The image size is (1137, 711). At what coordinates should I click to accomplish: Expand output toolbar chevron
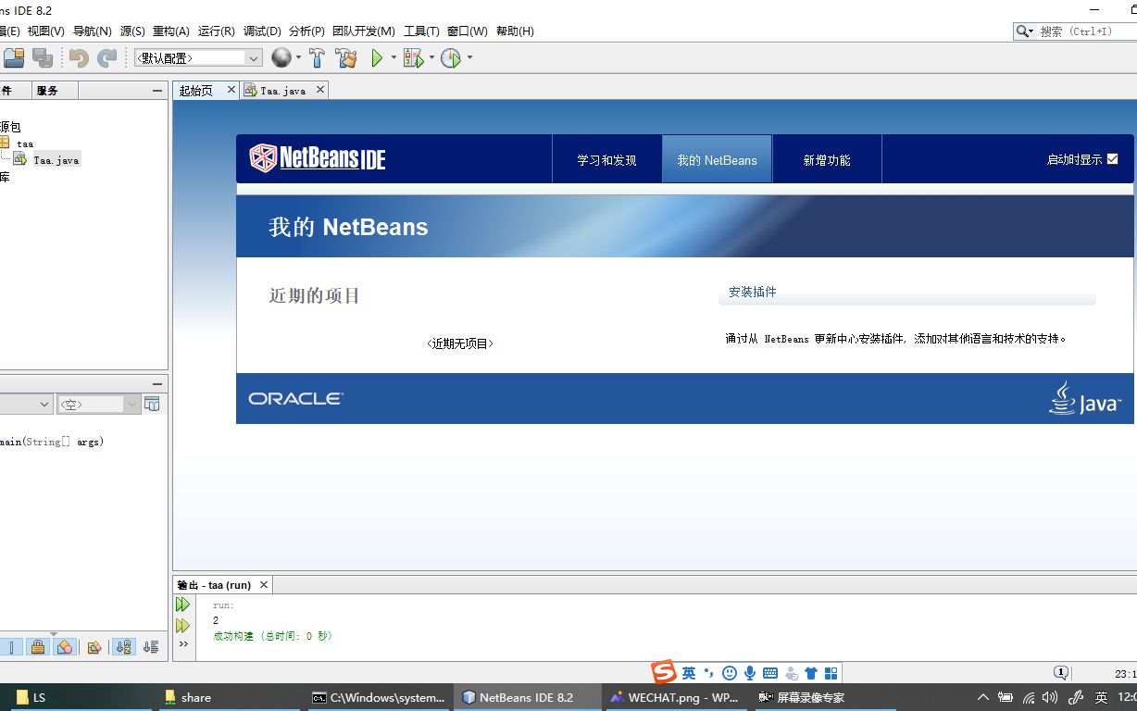pyautogui.click(x=183, y=644)
